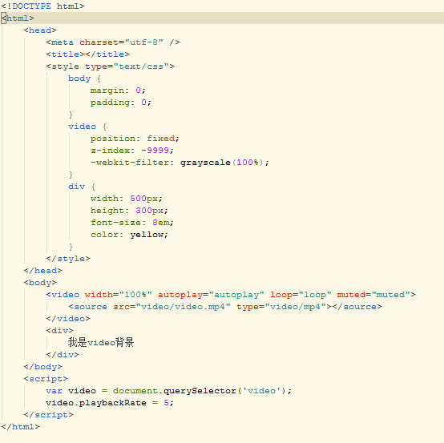444x443 pixels.
Task: Click the playbackRate = 5 line
Action: pos(110,403)
